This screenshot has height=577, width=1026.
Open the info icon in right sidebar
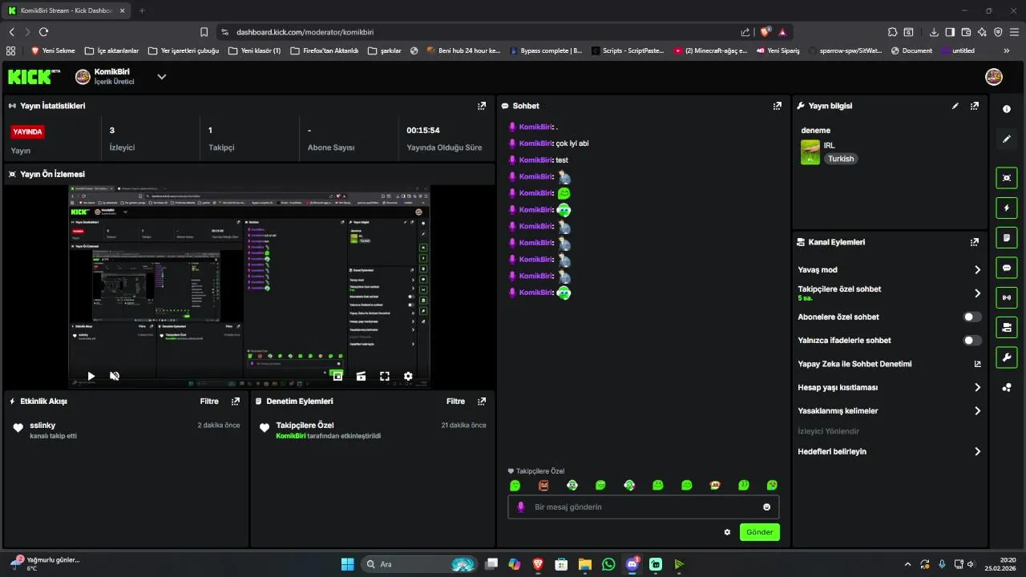(x=1007, y=109)
